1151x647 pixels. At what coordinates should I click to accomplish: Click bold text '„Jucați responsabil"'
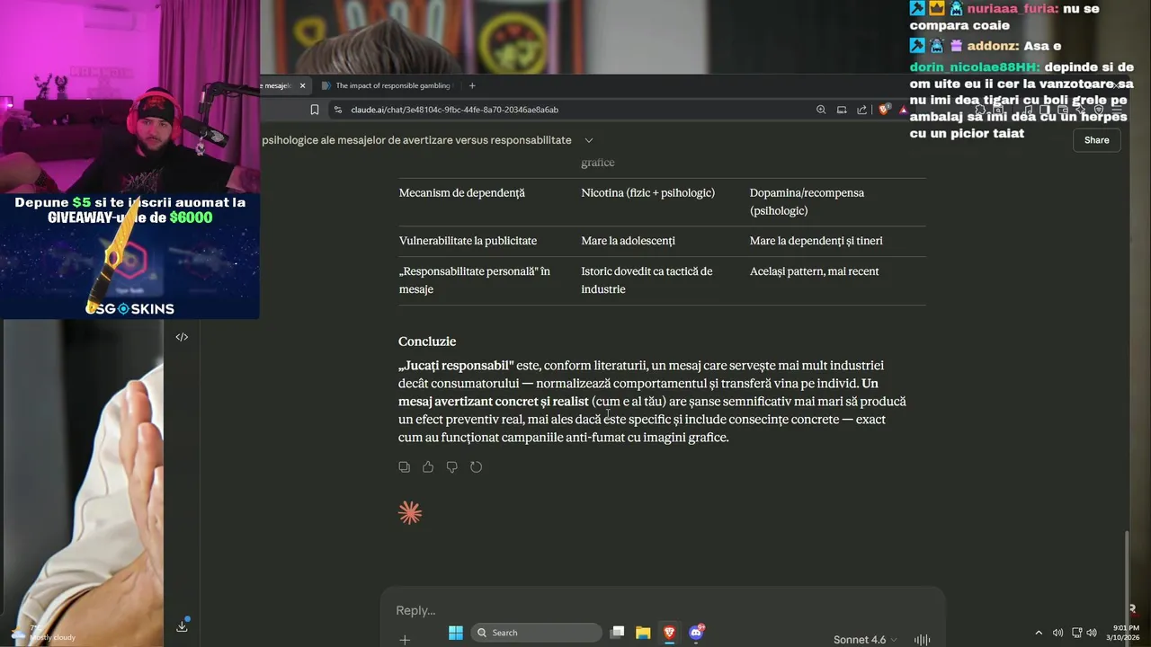point(456,366)
